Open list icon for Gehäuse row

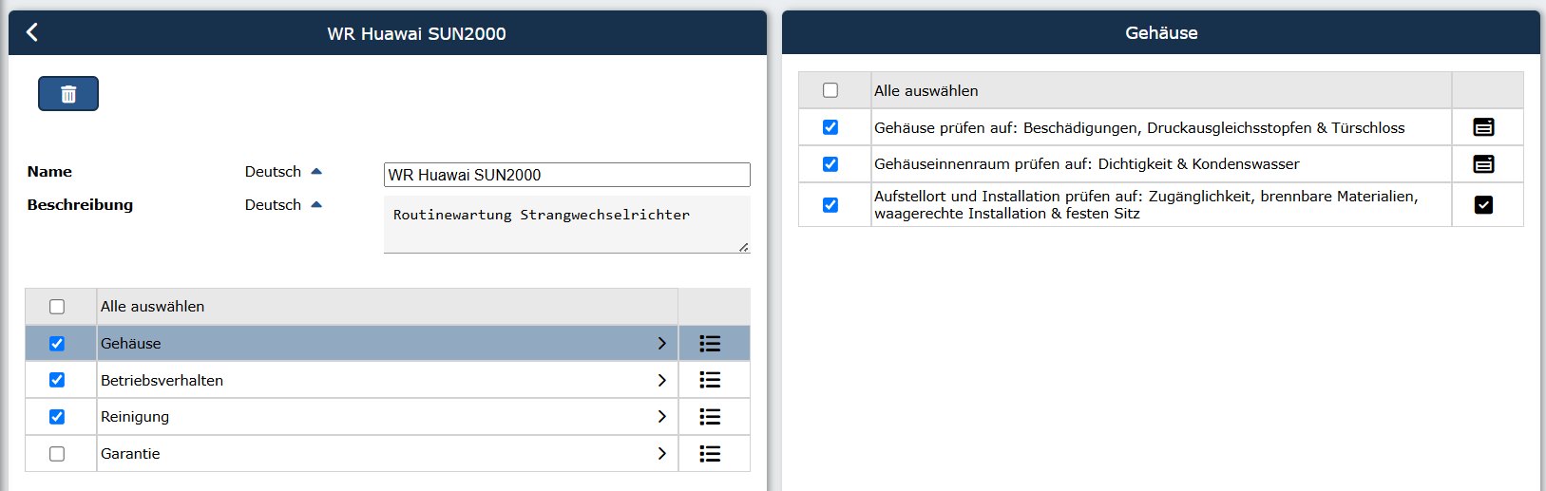tap(710, 344)
